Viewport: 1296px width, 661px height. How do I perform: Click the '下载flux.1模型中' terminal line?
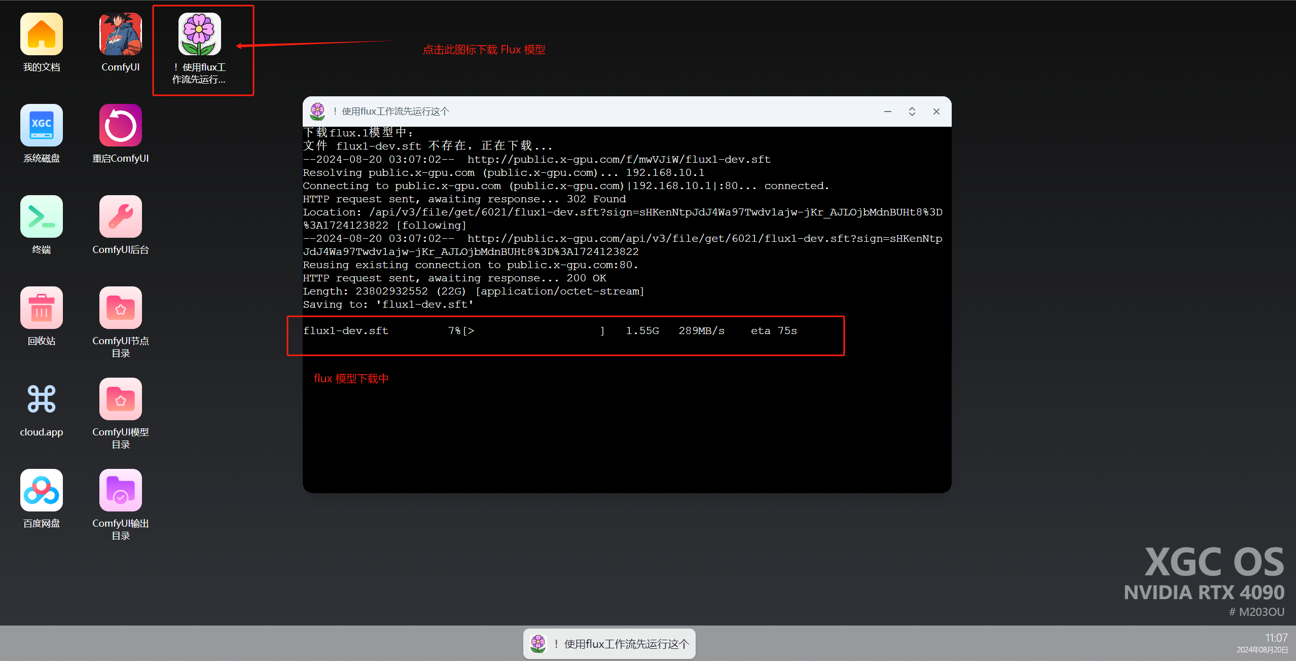point(358,133)
